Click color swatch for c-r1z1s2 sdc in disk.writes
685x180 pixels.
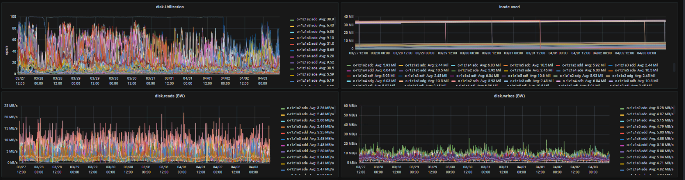(622, 108)
